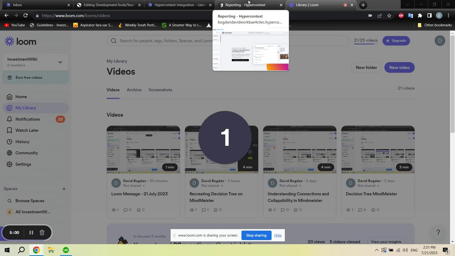Open File Explorer from taskbar

(51, 250)
